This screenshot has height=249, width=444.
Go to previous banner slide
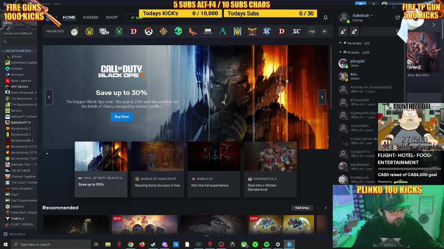[x=49, y=97]
